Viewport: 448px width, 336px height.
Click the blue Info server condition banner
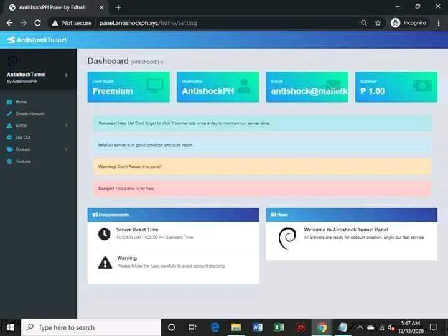pos(263,145)
